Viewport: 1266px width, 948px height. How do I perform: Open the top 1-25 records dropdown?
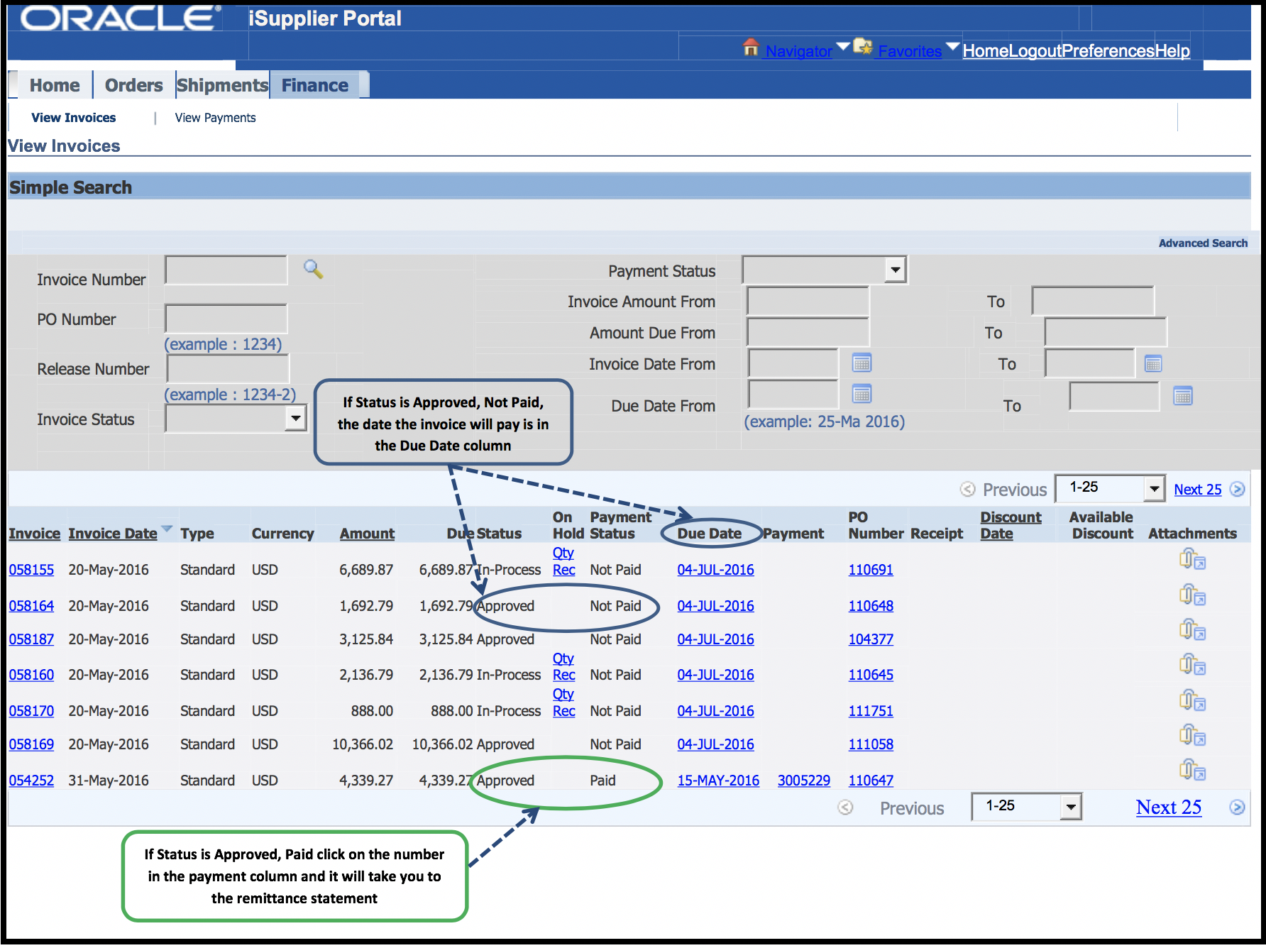[1110, 488]
